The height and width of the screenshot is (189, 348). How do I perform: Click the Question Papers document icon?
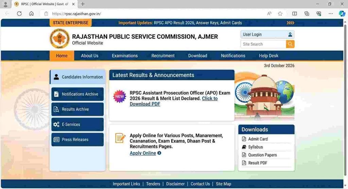[244, 155]
